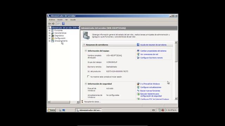This screenshot has width=225, height=126.
Task: Click the Administrador del ser... taskbar button
Action: pos(89,110)
